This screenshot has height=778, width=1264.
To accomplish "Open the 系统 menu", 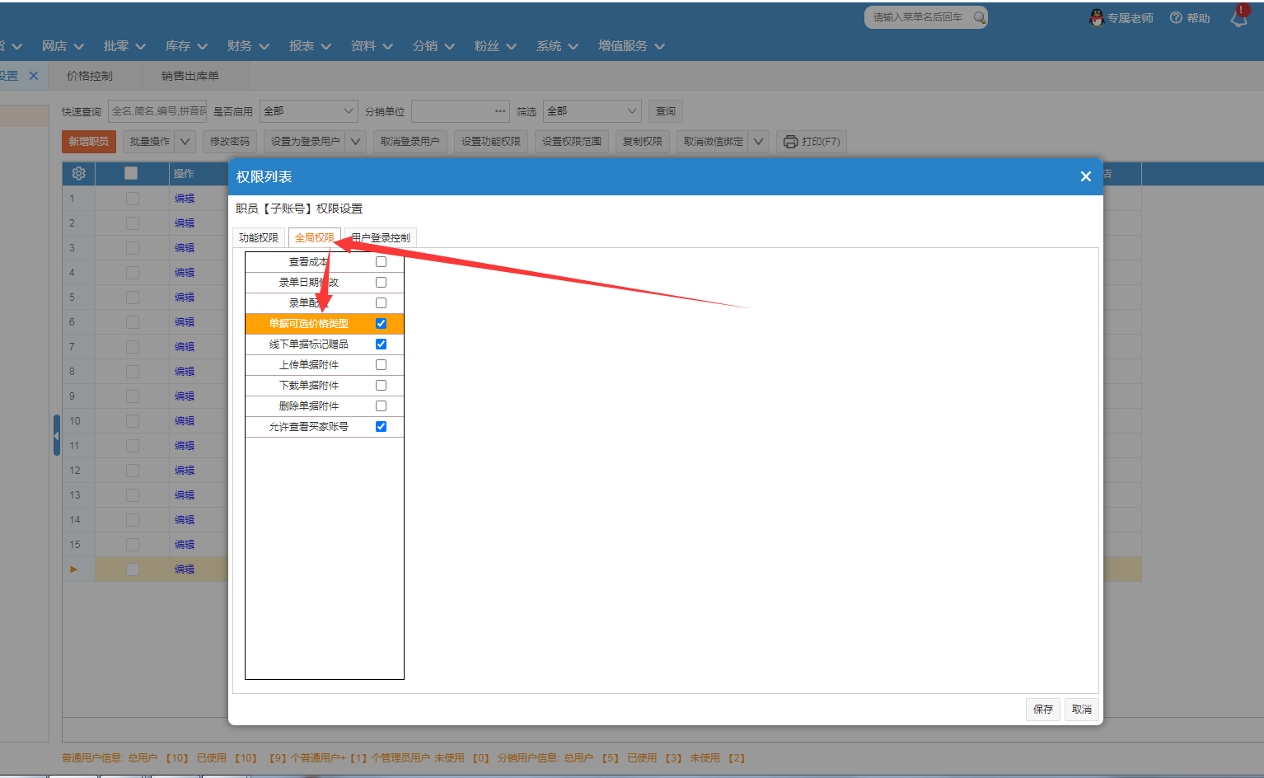I will (557, 46).
